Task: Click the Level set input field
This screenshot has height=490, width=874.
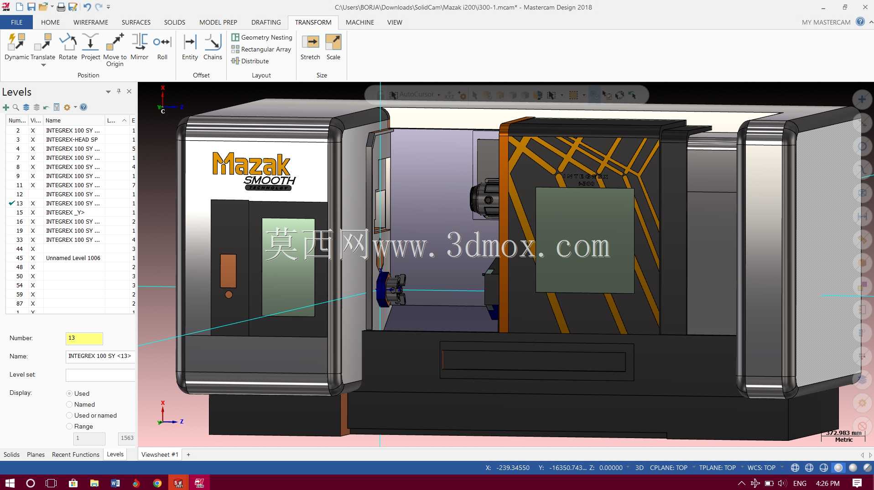Action: [100, 375]
